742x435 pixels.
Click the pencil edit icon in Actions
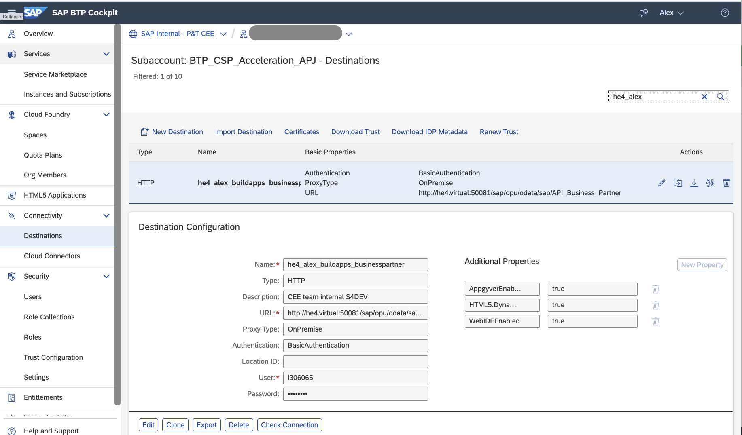tap(661, 183)
